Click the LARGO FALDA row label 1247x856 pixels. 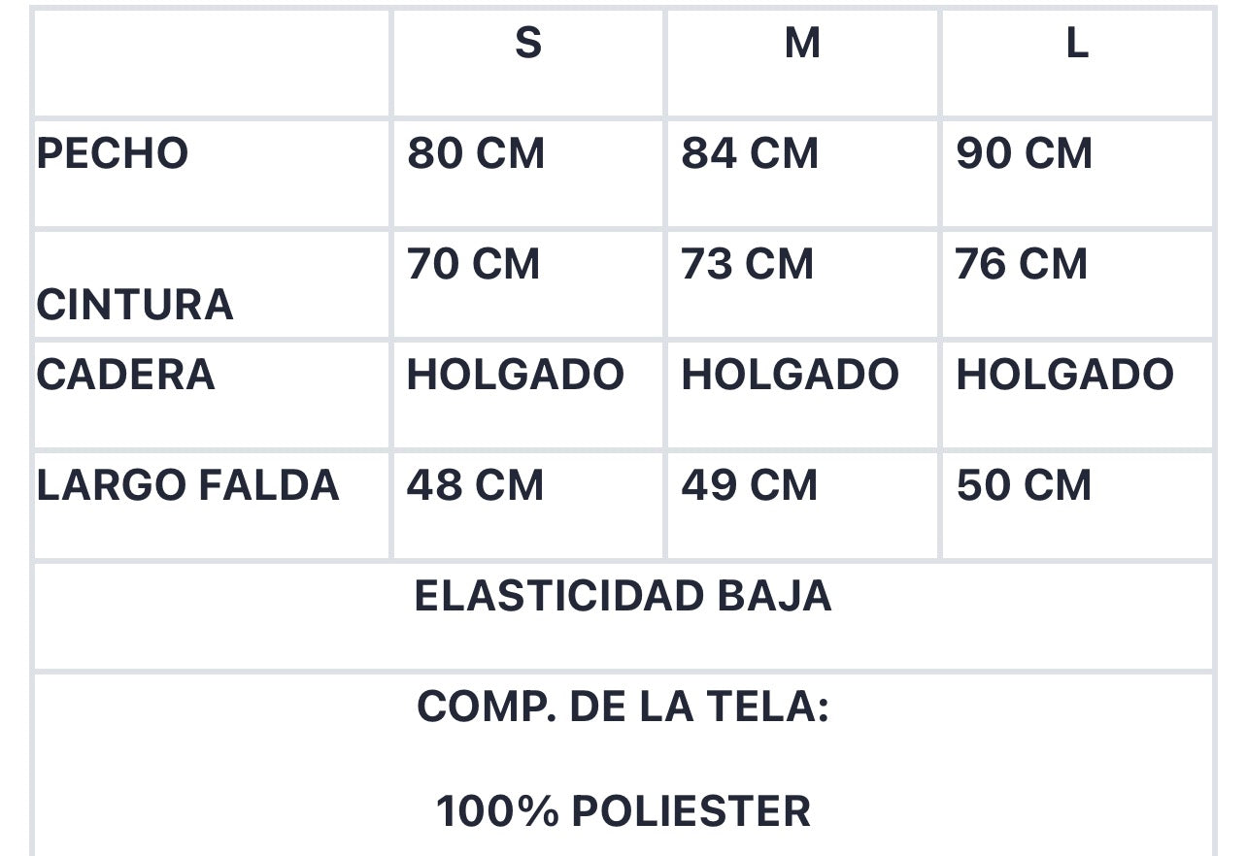(187, 485)
